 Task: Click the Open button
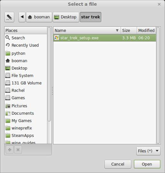[147, 164]
